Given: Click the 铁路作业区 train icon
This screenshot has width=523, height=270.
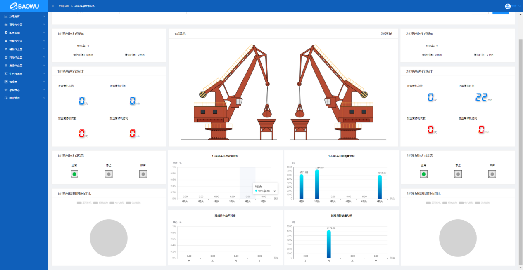Looking at the screenshot, I should 6,41.
